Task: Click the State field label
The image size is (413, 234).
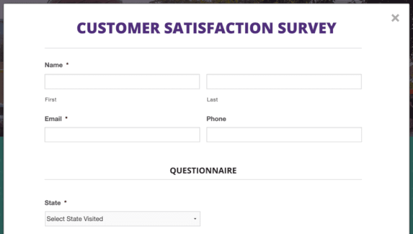Action: click(x=53, y=203)
